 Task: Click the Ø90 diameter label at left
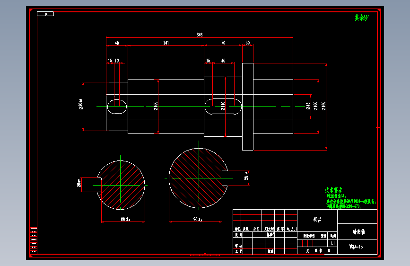(x=80, y=104)
